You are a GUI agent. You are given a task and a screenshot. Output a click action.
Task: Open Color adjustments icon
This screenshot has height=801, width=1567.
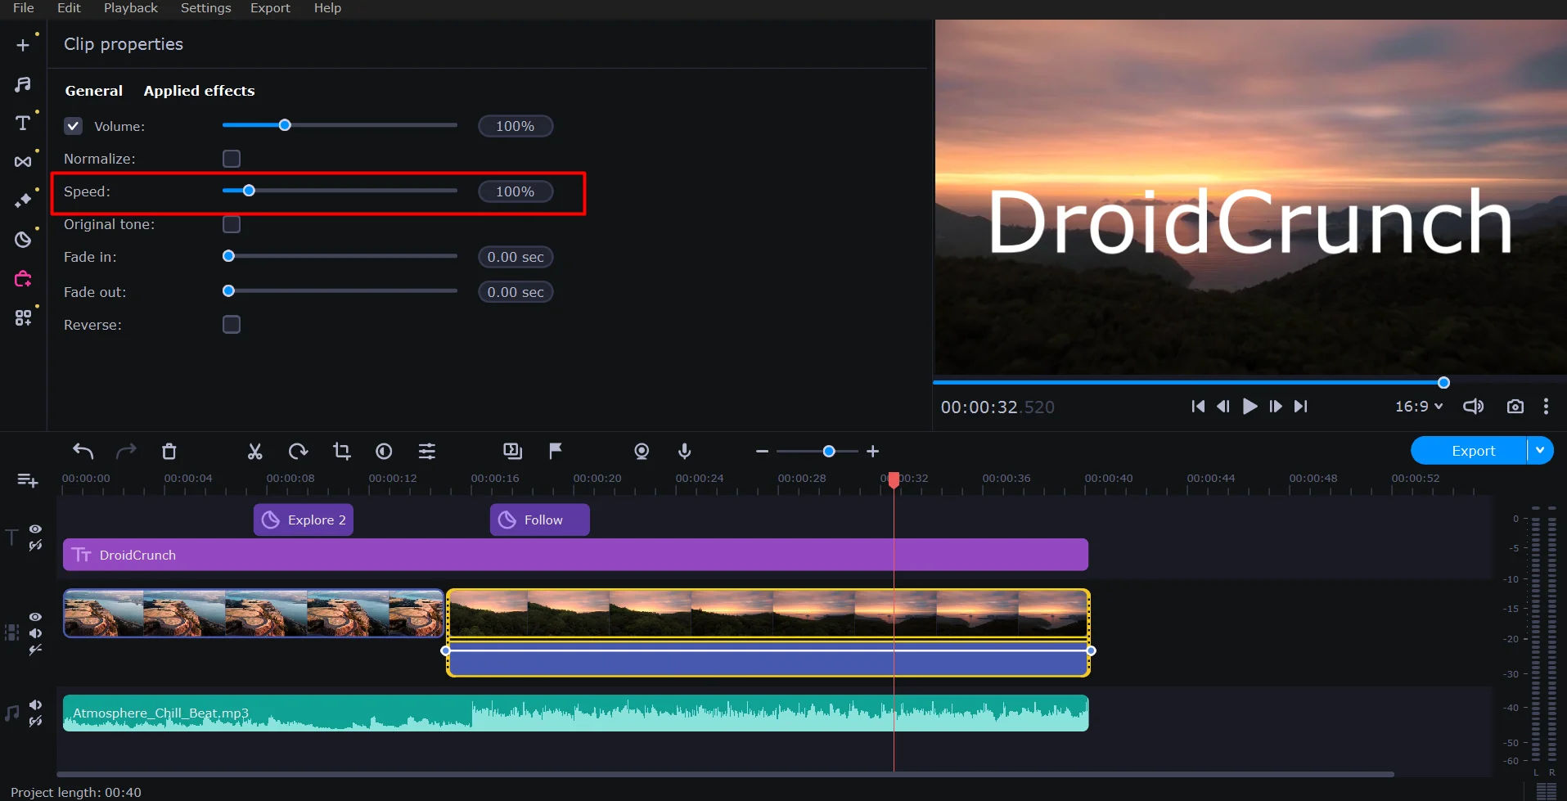384,451
